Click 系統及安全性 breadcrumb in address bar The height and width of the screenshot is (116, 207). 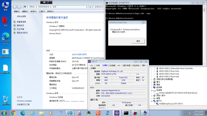click(44, 7)
